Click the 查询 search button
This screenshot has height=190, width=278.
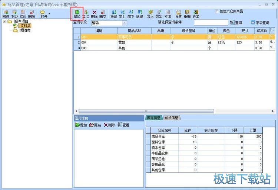236,22
